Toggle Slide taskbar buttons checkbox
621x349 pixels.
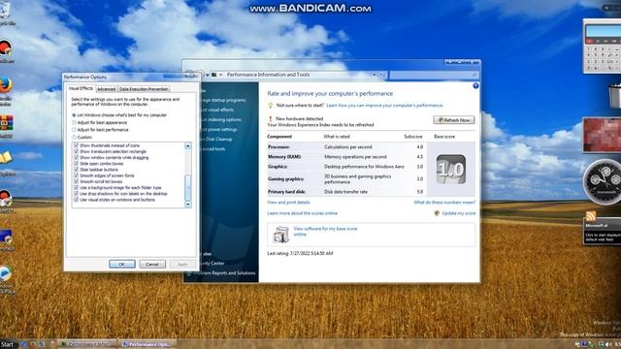tap(77, 170)
